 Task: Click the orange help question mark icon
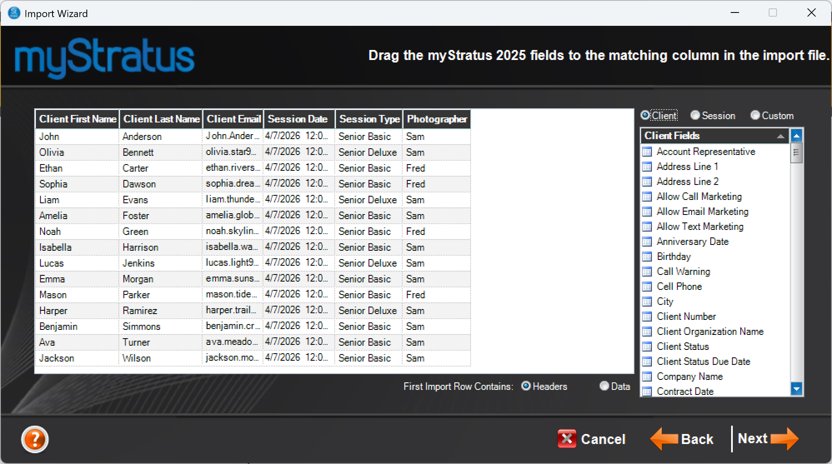(35, 439)
